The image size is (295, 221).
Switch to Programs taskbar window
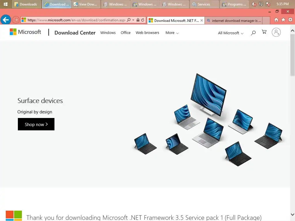point(234,4)
